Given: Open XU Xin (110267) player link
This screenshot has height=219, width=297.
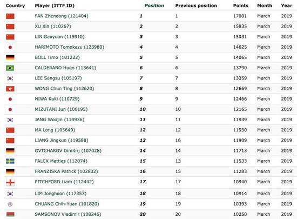Looking at the screenshot, I should click(x=53, y=26).
